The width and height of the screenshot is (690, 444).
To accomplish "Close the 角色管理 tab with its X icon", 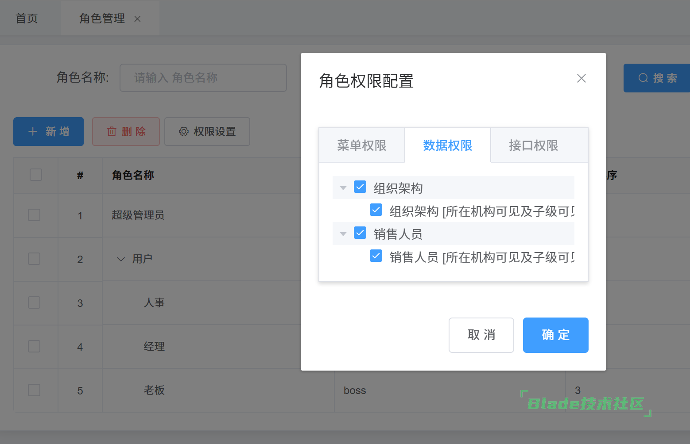I will coord(137,19).
